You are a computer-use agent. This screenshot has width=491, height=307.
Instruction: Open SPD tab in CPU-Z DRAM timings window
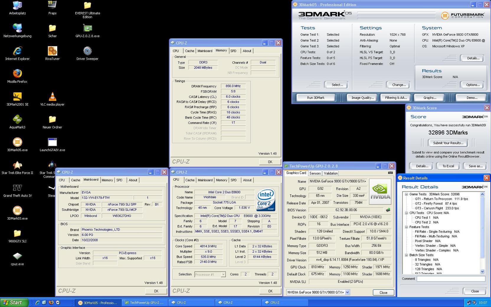pos(233,51)
